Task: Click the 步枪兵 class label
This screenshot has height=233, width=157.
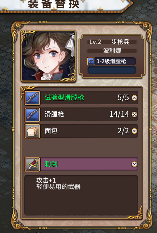Action: 120,42
